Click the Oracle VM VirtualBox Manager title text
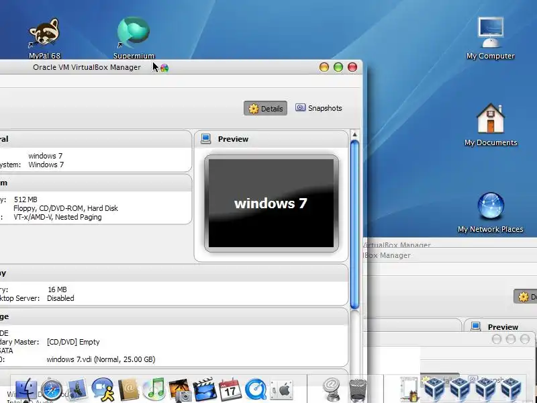 point(87,67)
